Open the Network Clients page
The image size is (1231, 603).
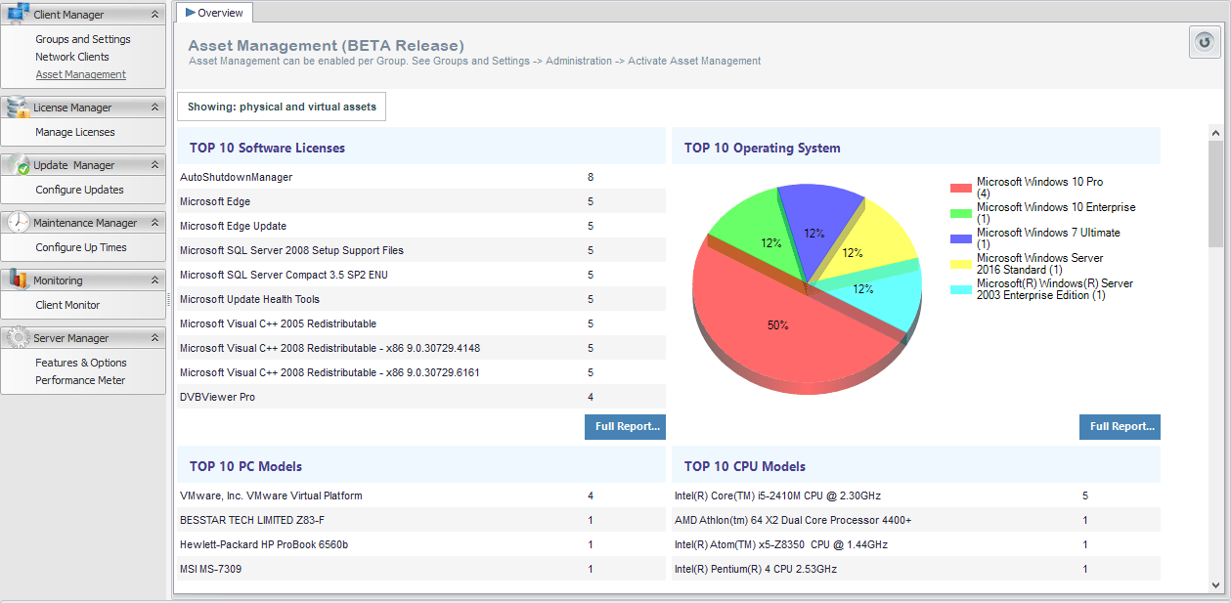pyautogui.click(x=72, y=57)
